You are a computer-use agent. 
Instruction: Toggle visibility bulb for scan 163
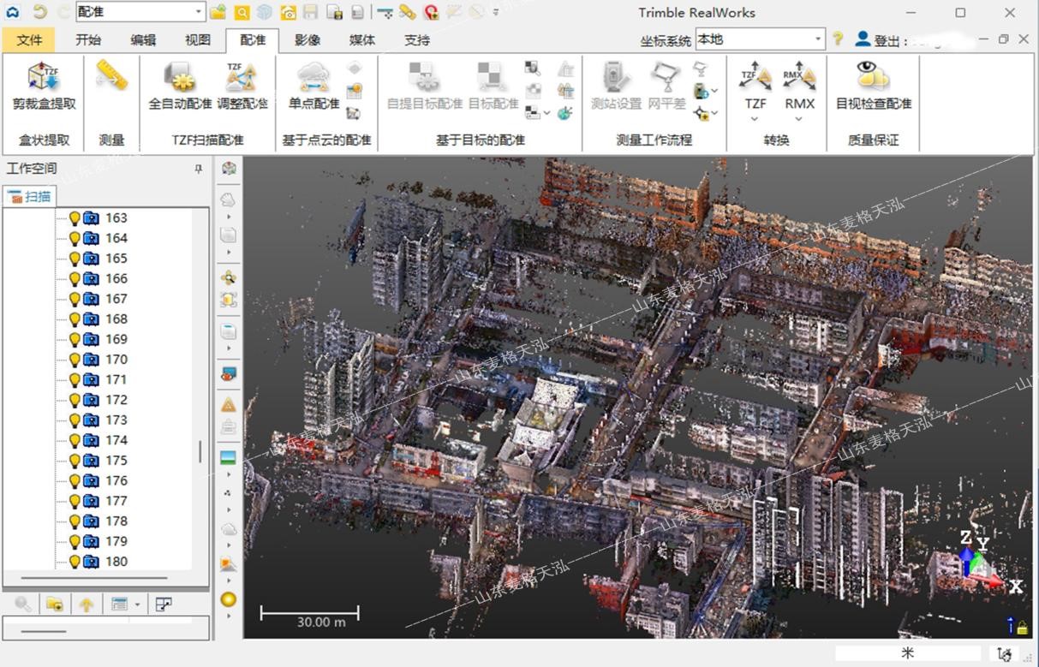[75, 218]
